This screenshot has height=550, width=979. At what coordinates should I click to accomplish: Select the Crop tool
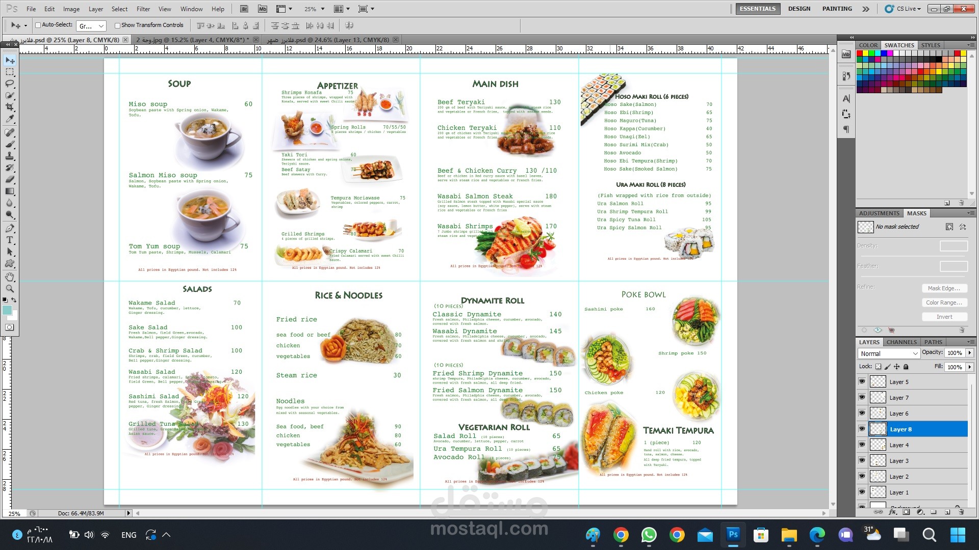[x=10, y=107]
